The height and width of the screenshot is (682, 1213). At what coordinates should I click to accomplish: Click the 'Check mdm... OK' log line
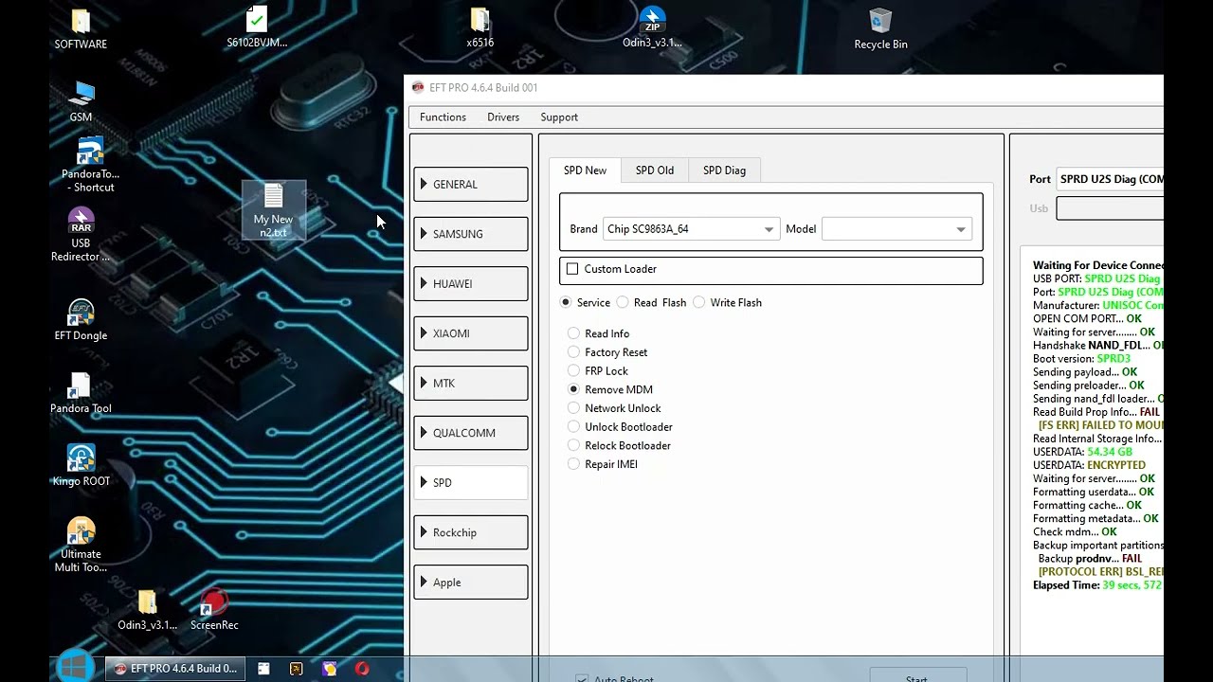coord(1075,532)
